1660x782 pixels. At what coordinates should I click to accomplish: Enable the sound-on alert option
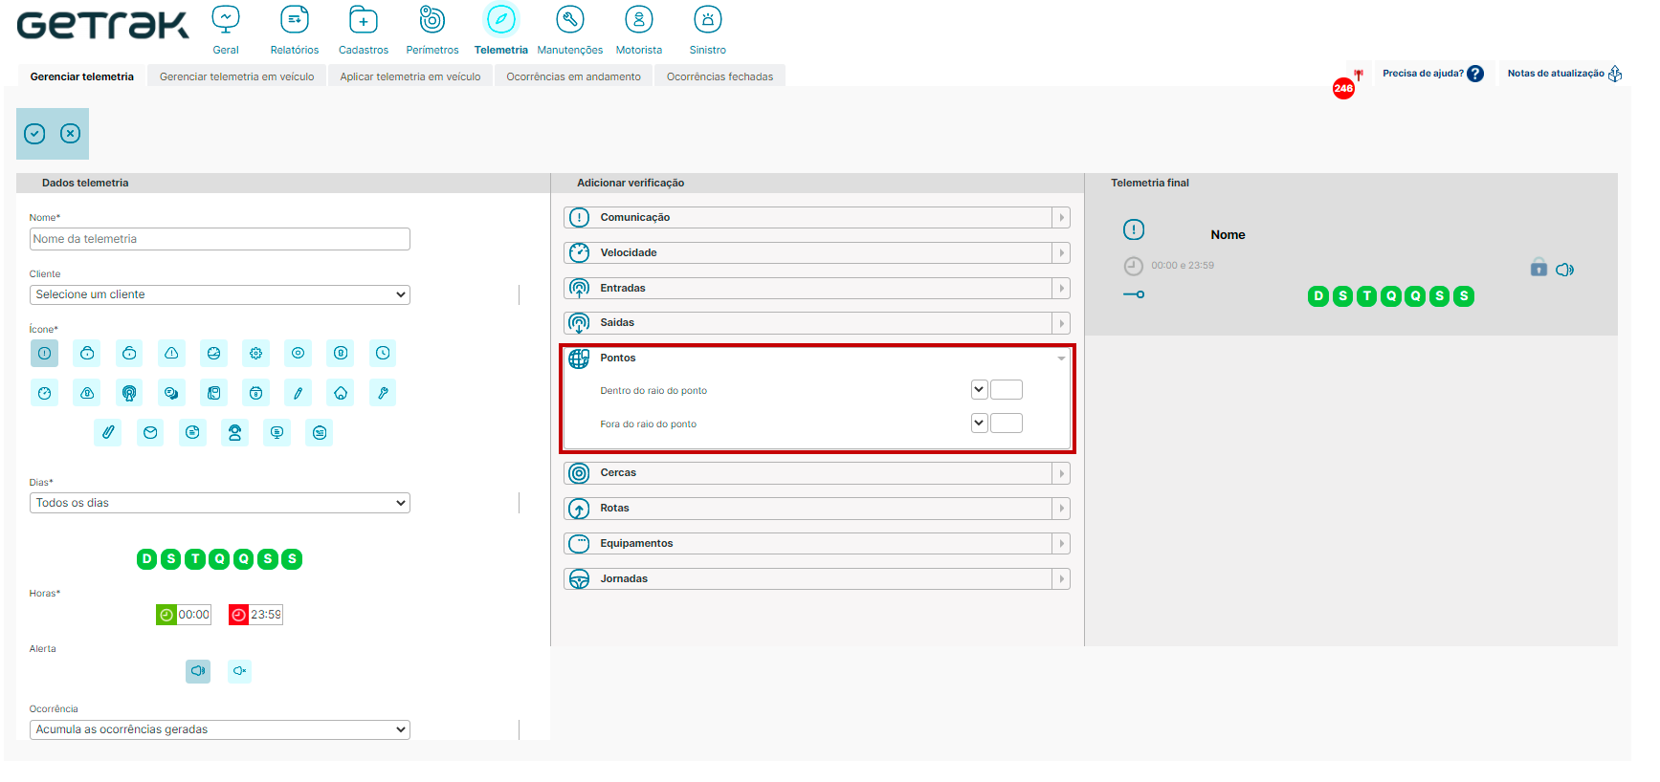pyautogui.click(x=198, y=671)
